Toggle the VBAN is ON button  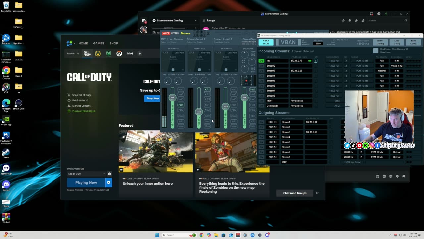[x=266, y=42]
